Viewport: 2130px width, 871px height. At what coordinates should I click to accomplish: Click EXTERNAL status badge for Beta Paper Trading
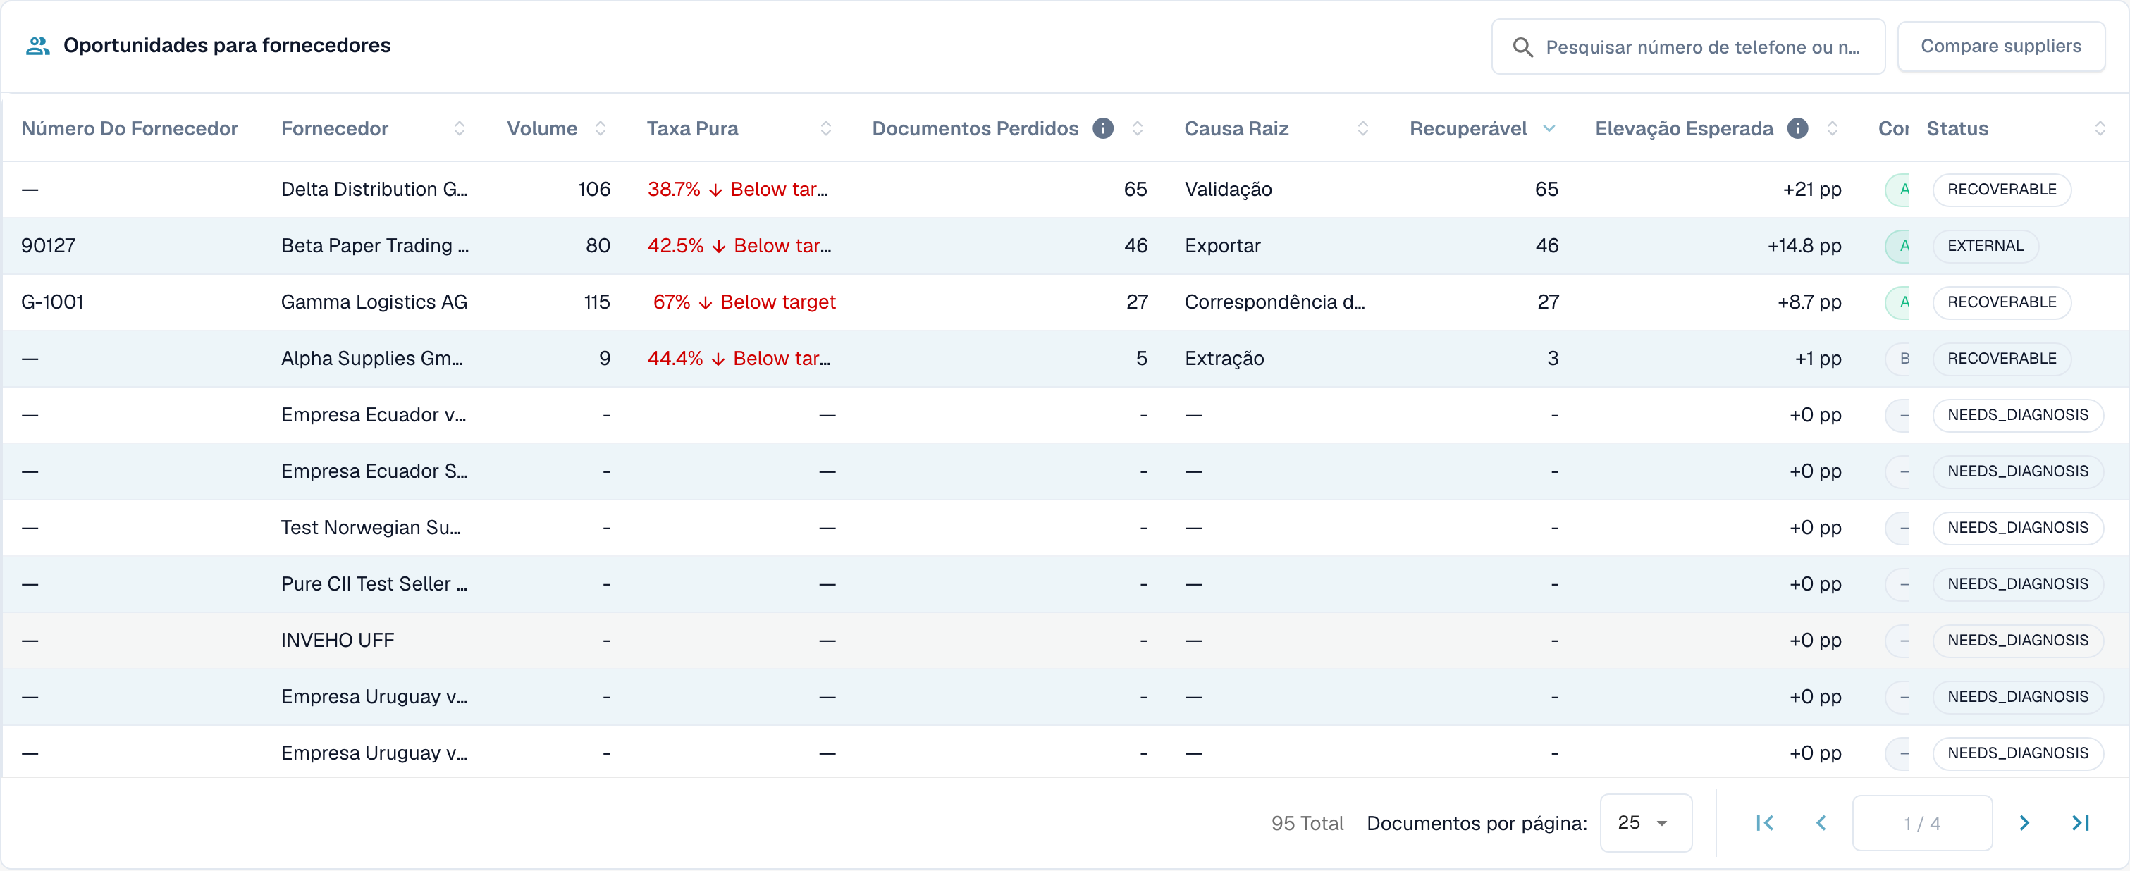pyautogui.click(x=1986, y=245)
